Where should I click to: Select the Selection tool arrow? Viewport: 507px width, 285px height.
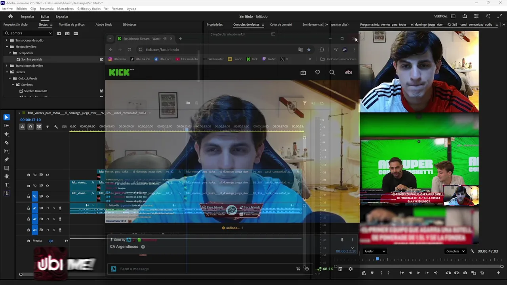click(x=7, y=117)
